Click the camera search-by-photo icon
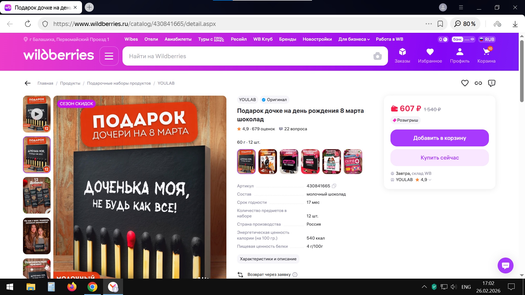This screenshot has width=525, height=295. coord(377,56)
